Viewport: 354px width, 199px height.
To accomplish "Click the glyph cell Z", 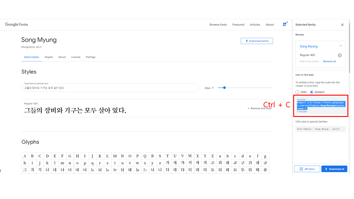I will point(212,156).
